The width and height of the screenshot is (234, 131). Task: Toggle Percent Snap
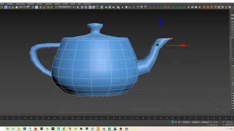pyautogui.click(x=48, y=7)
